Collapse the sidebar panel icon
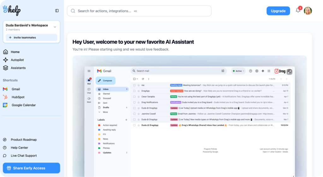Screen dimensions: 323x177 click(57, 11)
